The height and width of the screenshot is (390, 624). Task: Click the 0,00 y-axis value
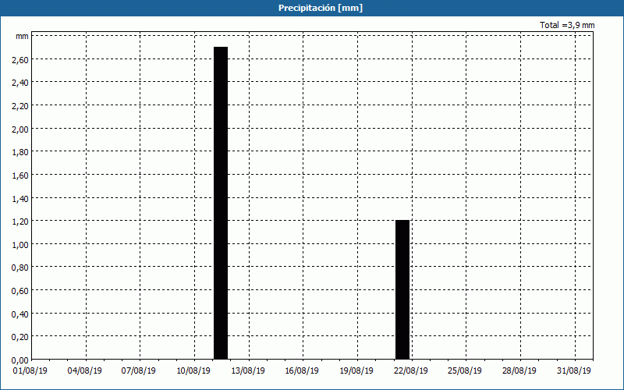[x=20, y=360]
